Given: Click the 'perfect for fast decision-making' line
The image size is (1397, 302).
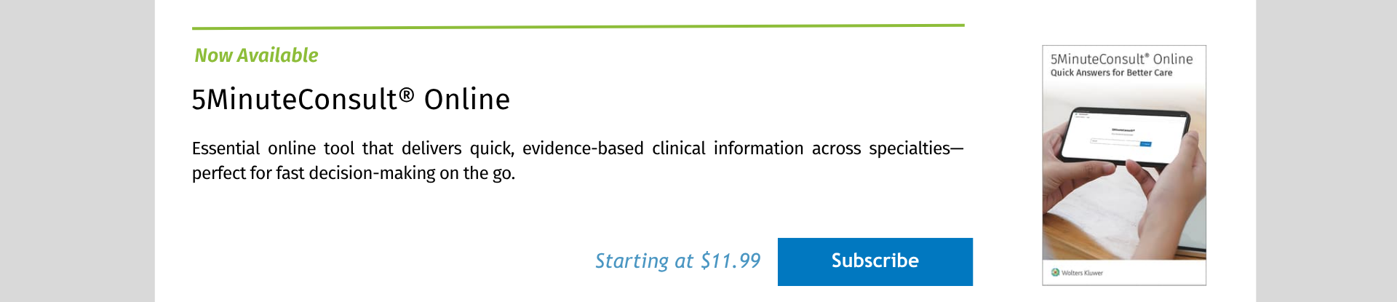Looking at the screenshot, I should click(353, 174).
